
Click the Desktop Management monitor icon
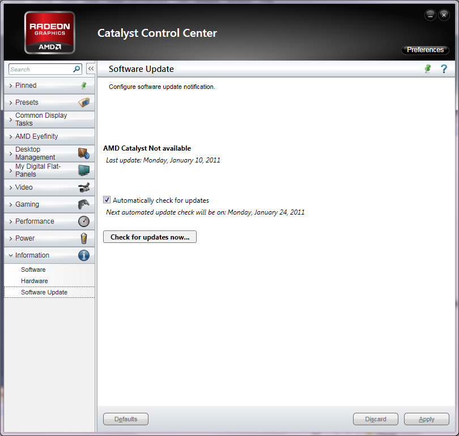tap(84, 153)
